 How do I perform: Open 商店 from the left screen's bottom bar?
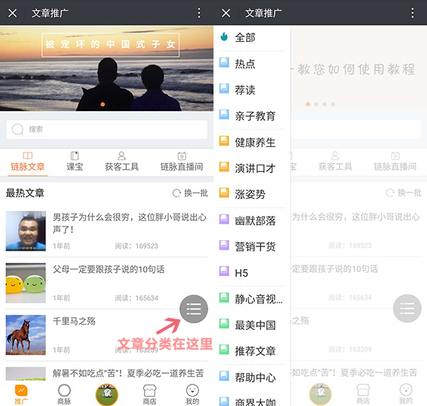149,393
